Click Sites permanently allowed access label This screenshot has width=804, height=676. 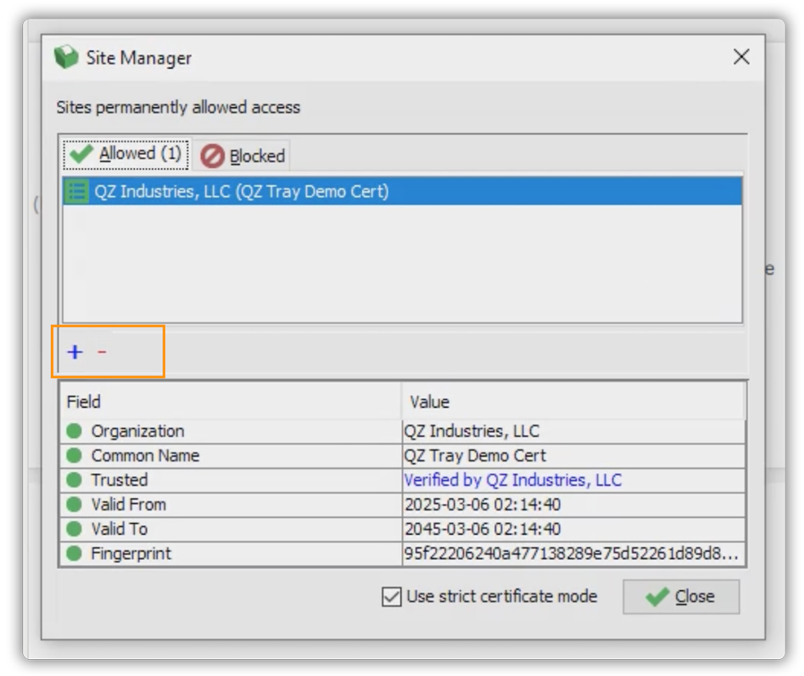[178, 107]
